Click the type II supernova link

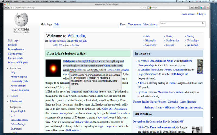coord(108,126)
